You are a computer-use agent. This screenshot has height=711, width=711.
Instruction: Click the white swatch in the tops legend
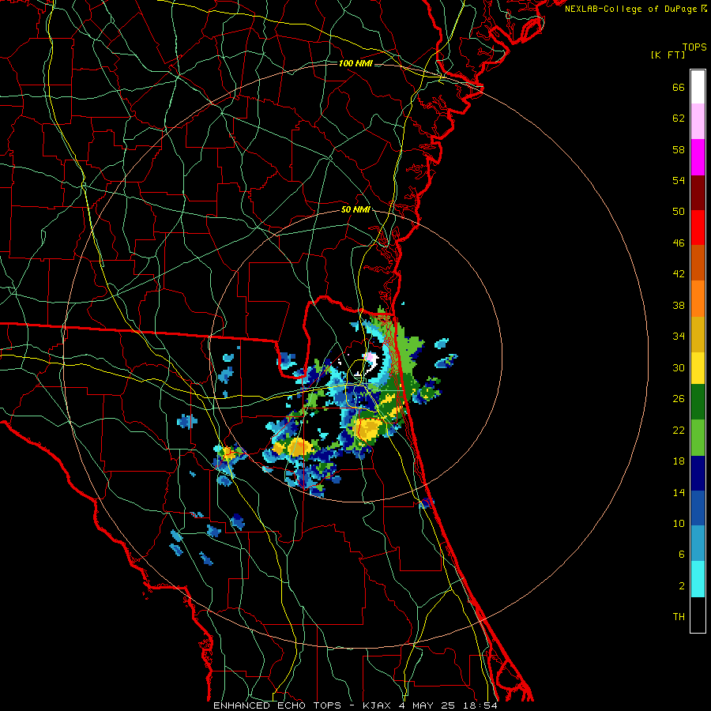(x=698, y=87)
